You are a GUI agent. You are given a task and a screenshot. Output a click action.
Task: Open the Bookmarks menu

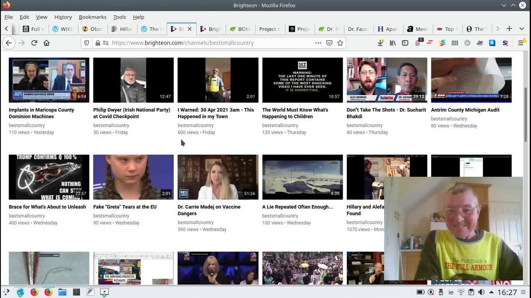click(93, 17)
